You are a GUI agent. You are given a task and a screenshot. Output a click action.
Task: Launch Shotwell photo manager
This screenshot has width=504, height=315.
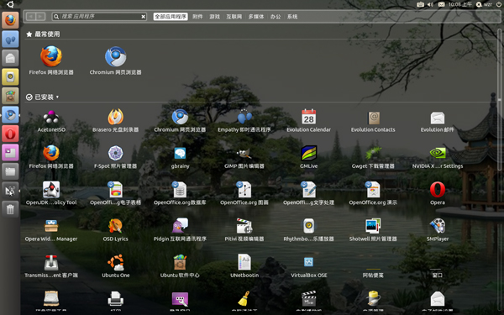pyautogui.click(x=373, y=230)
